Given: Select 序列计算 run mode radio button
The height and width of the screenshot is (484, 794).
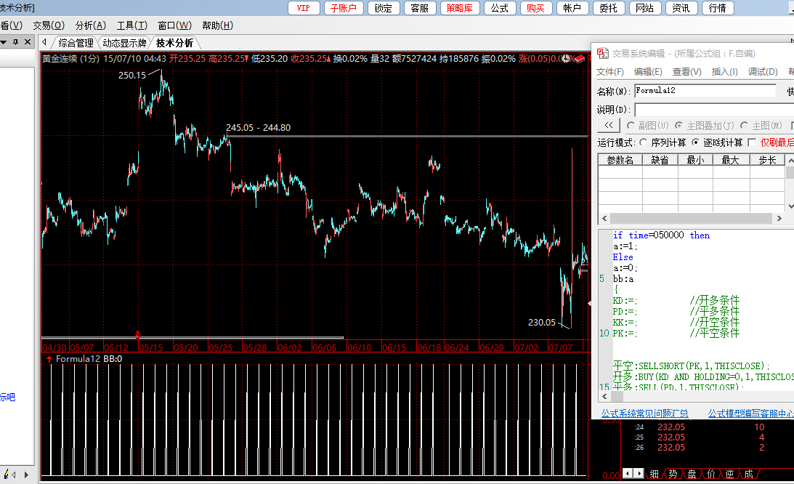Looking at the screenshot, I should point(644,142).
